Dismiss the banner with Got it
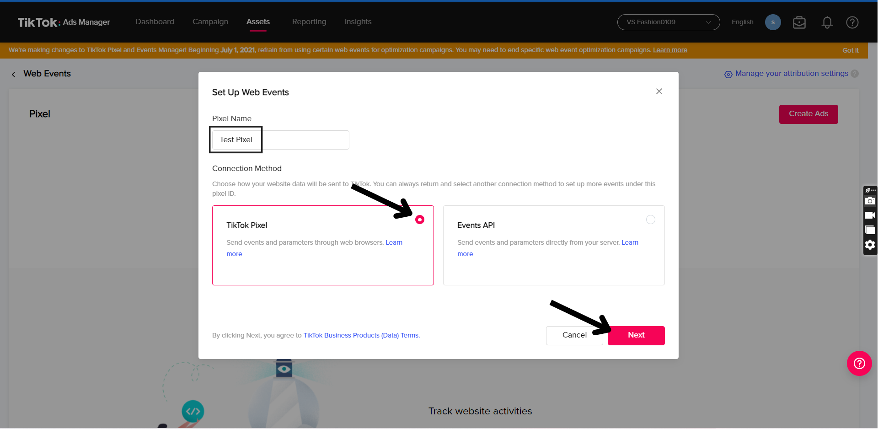878x429 pixels. 850,50
